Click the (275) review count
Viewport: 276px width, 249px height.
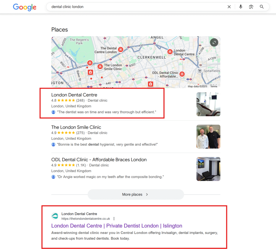coord(80,133)
